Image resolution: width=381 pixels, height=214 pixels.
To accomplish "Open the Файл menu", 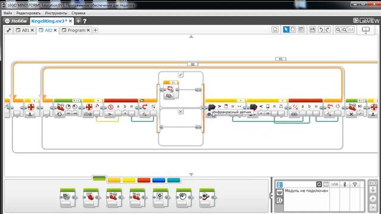I will coord(8,13).
